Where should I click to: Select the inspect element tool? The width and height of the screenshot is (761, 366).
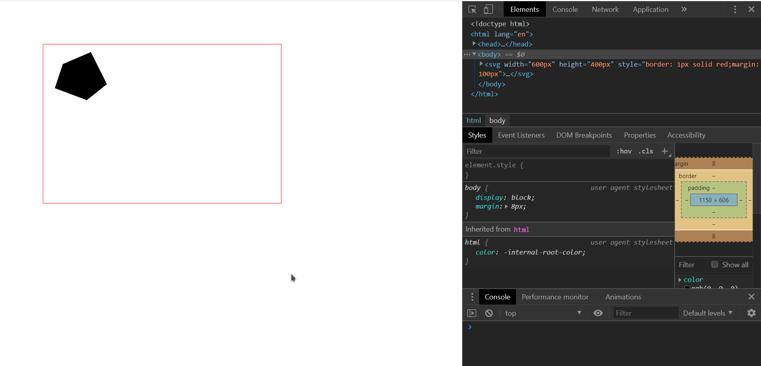tap(472, 9)
